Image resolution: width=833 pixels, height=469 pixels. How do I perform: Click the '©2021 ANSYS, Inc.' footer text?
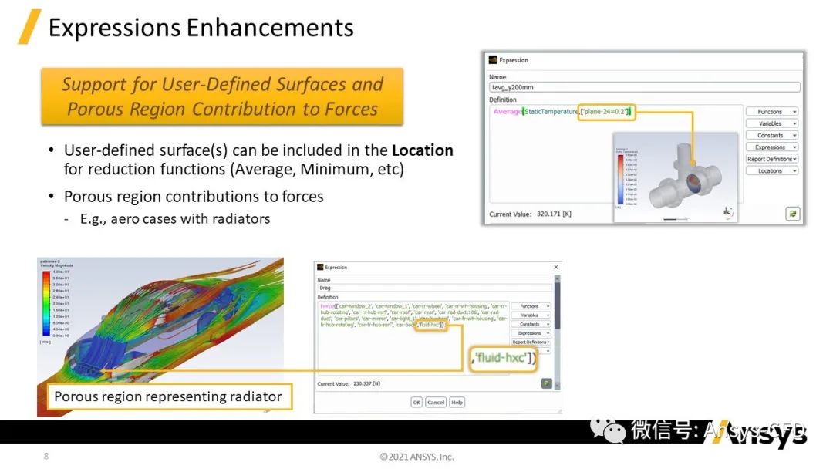tap(416, 457)
